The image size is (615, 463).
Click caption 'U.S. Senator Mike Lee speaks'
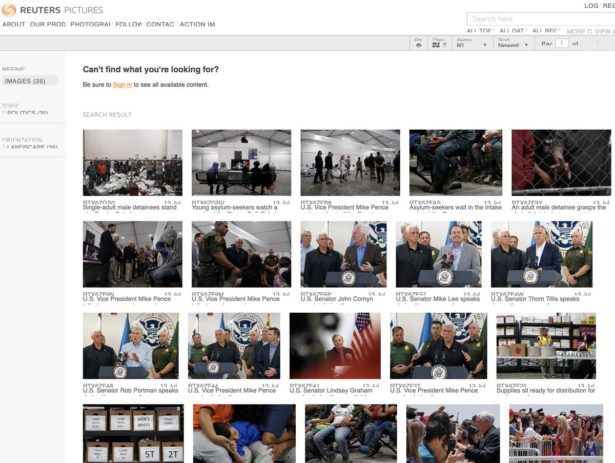pyautogui.click(x=438, y=299)
